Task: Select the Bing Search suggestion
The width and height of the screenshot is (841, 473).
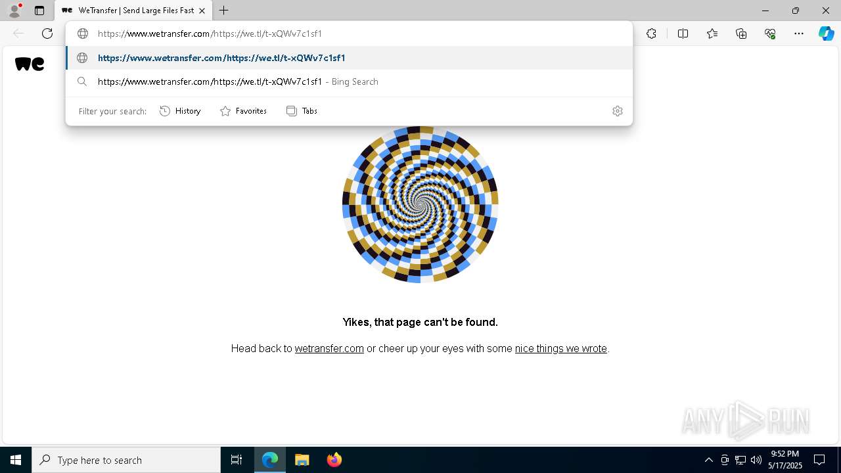Action: pyautogui.click(x=349, y=81)
